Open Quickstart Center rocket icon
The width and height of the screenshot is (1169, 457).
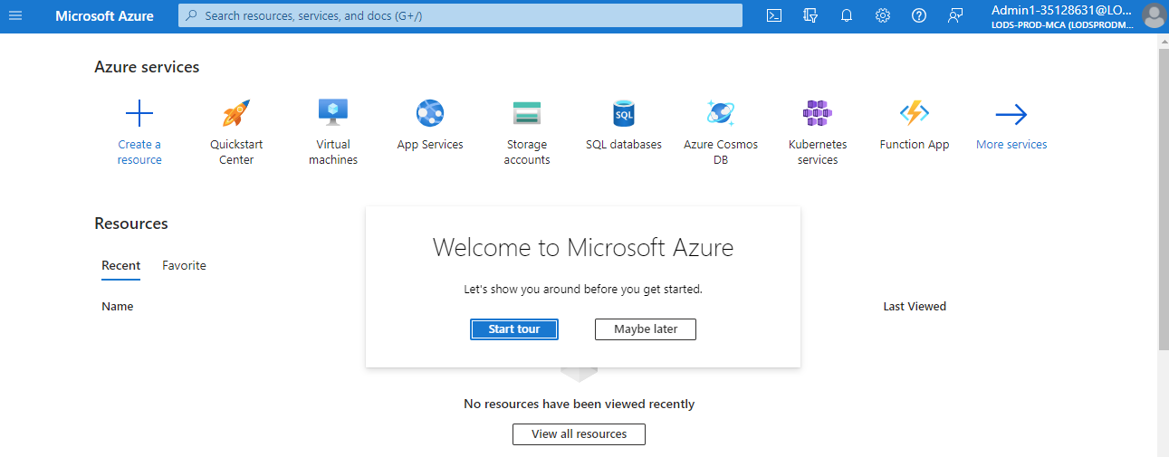click(x=236, y=114)
